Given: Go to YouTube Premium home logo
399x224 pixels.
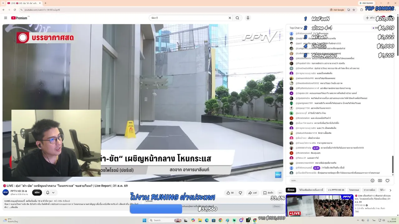Looking at the screenshot, I should [20, 18].
